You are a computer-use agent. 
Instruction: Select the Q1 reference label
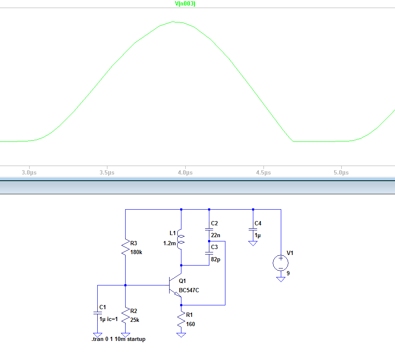click(x=182, y=281)
